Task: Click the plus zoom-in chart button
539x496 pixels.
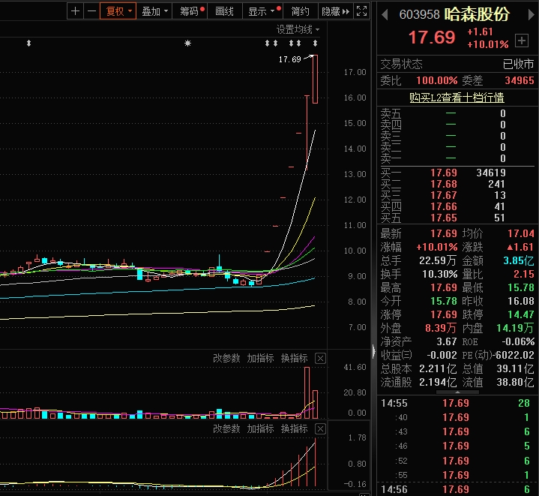Action: point(75,11)
